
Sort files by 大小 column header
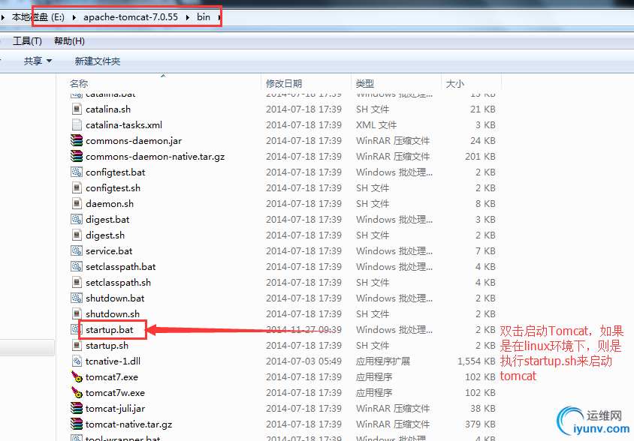(x=455, y=83)
